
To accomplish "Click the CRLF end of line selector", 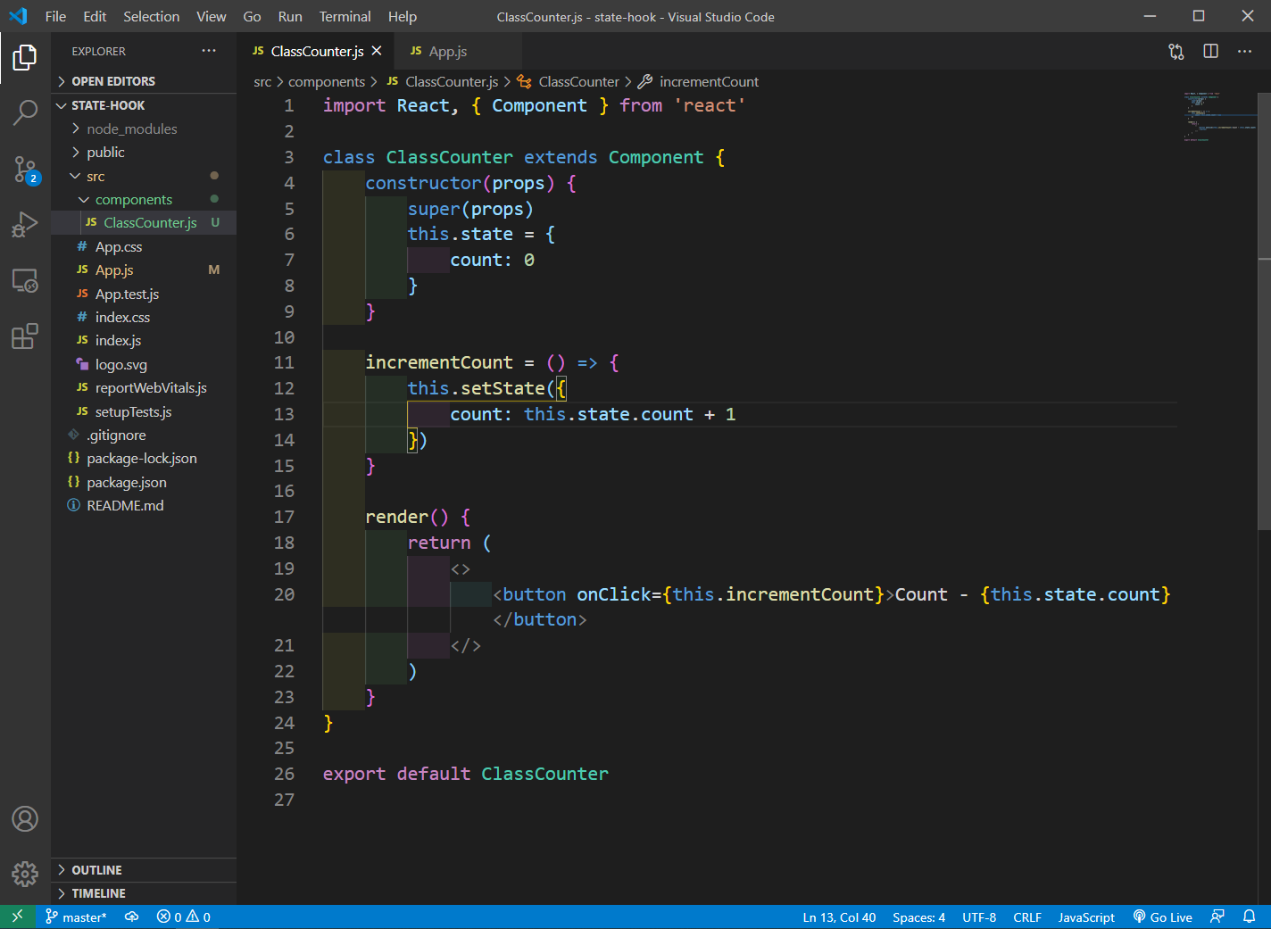I will [x=1027, y=917].
